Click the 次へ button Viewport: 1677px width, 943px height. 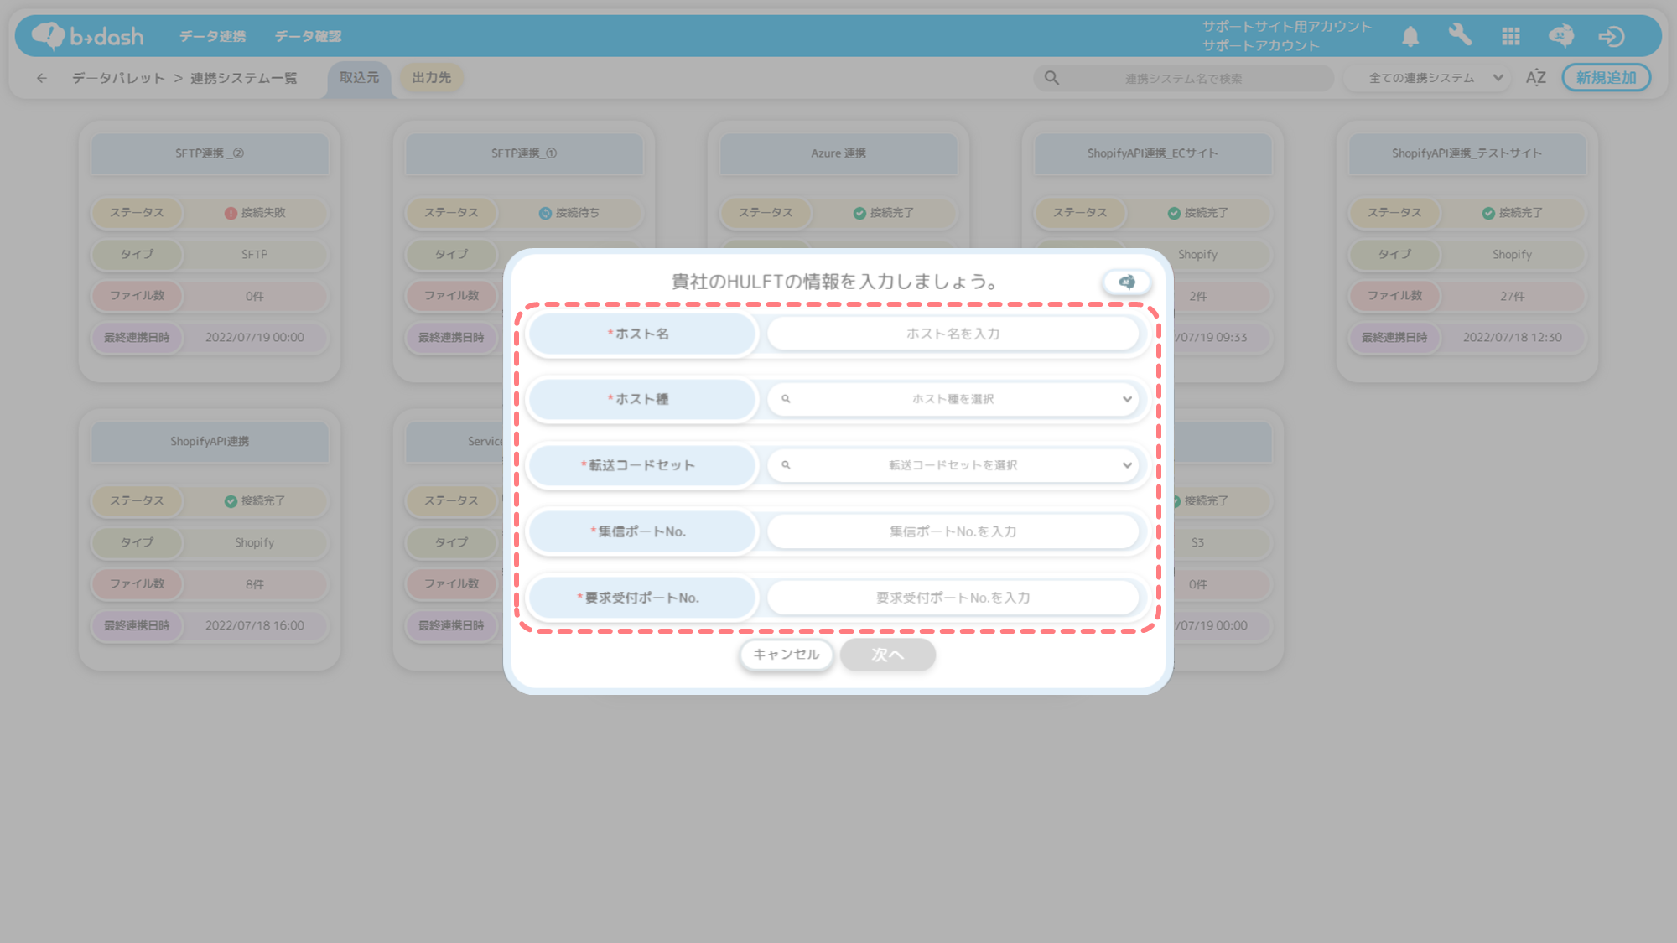pyautogui.click(x=887, y=655)
